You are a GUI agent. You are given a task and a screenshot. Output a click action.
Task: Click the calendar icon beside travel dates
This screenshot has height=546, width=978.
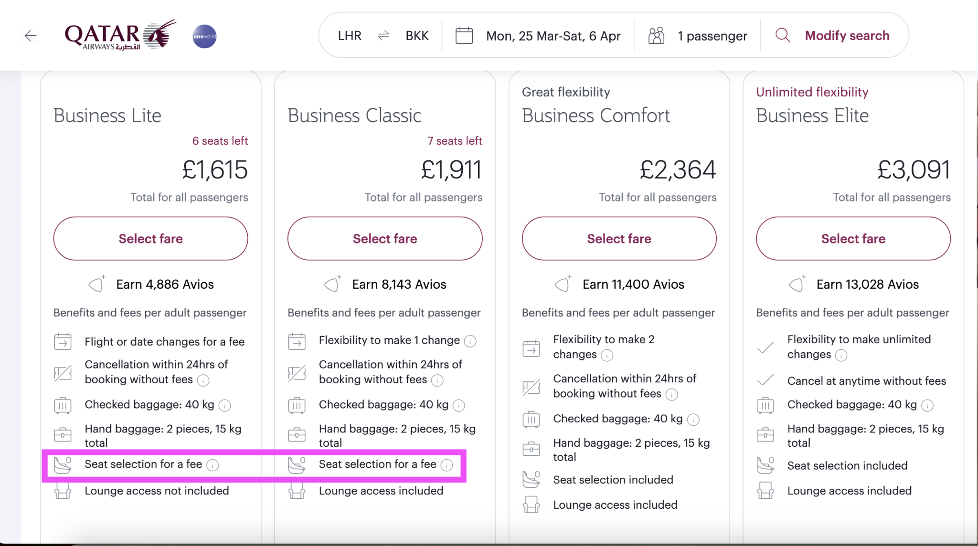[464, 36]
